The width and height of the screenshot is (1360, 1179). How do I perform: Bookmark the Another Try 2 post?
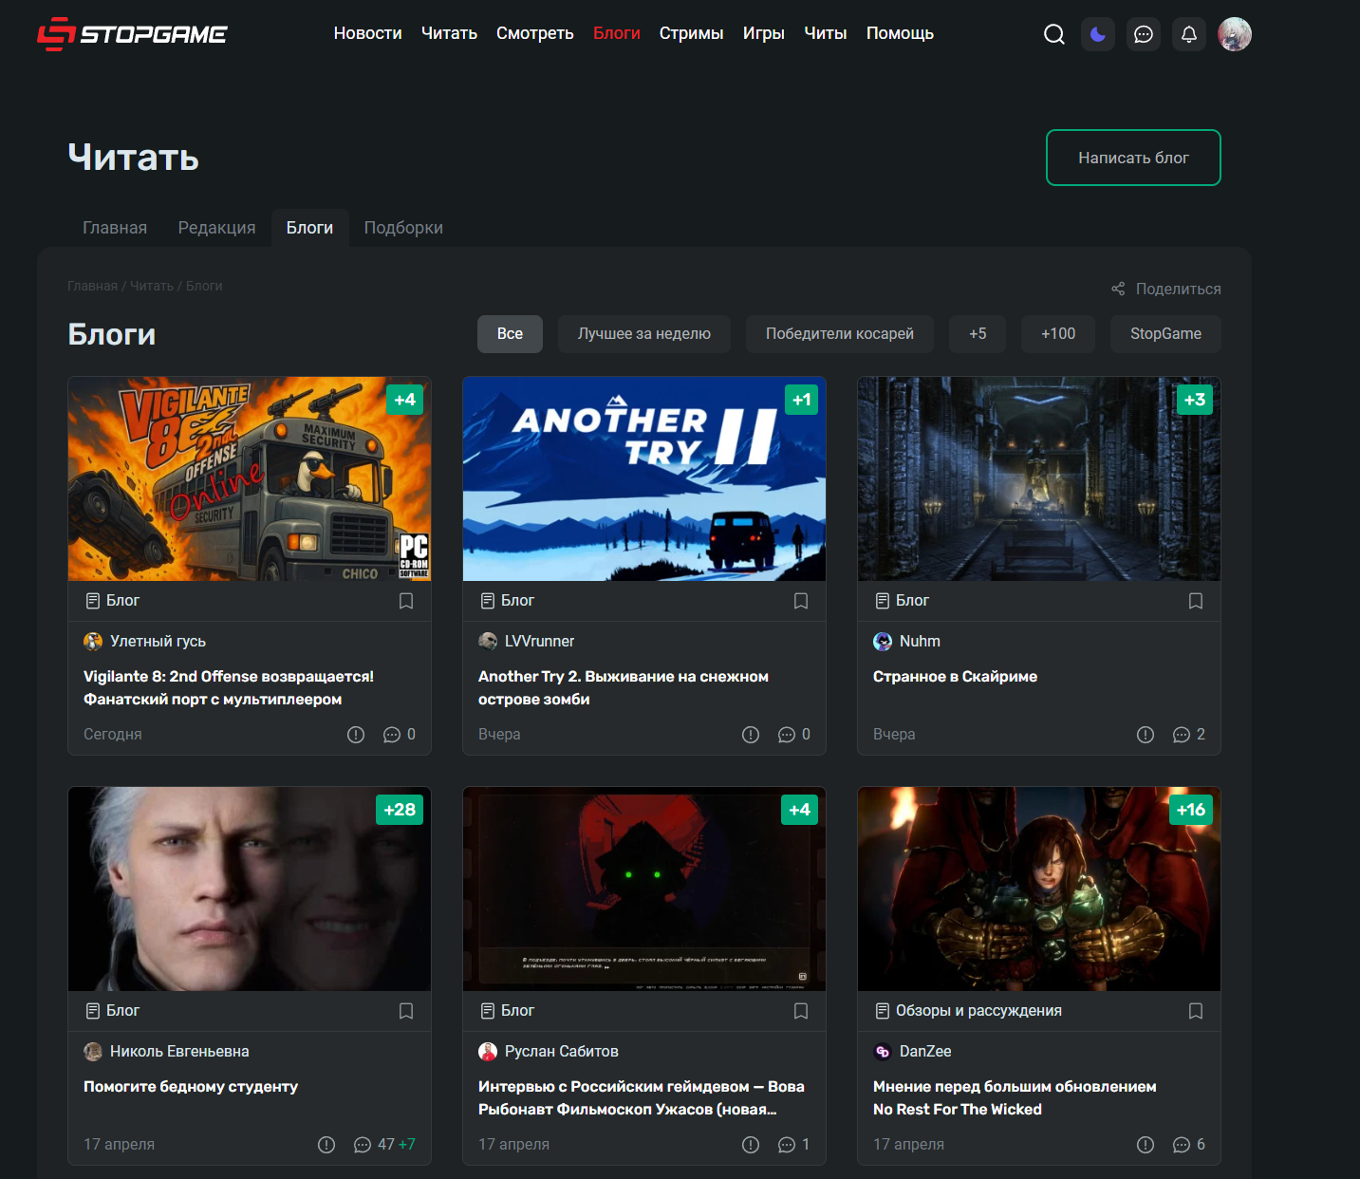point(801,601)
